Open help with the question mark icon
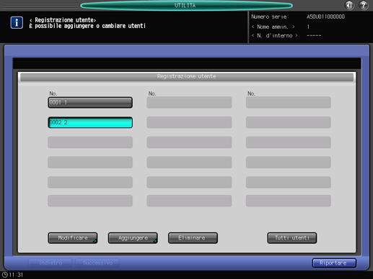Screen dimensions: 373x279 pyautogui.click(x=364, y=5)
